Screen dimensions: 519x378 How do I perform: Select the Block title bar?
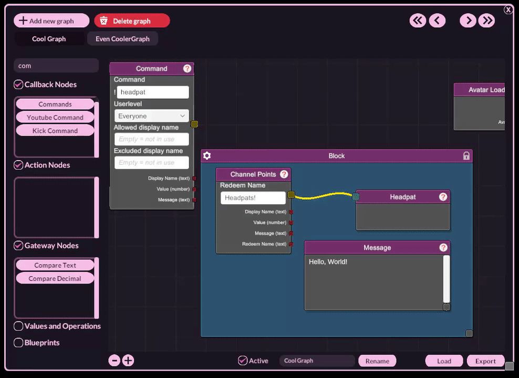click(x=337, y=156)
